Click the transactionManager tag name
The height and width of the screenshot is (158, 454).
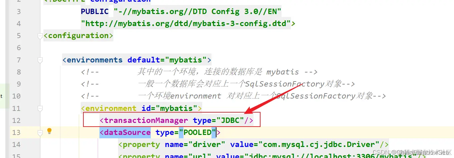pyautogui.click(x=146, y=120)
